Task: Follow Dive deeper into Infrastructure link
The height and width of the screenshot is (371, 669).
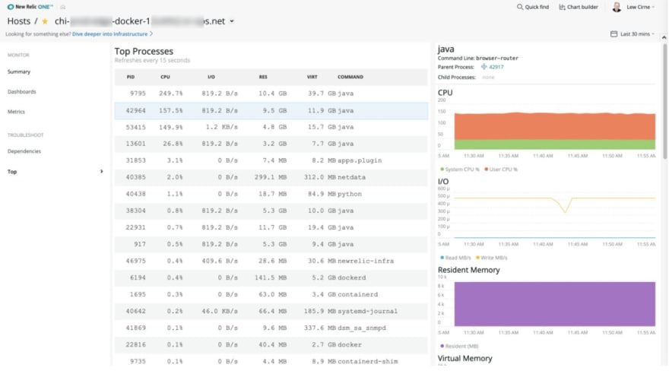Action: click(x=110, y=34)
